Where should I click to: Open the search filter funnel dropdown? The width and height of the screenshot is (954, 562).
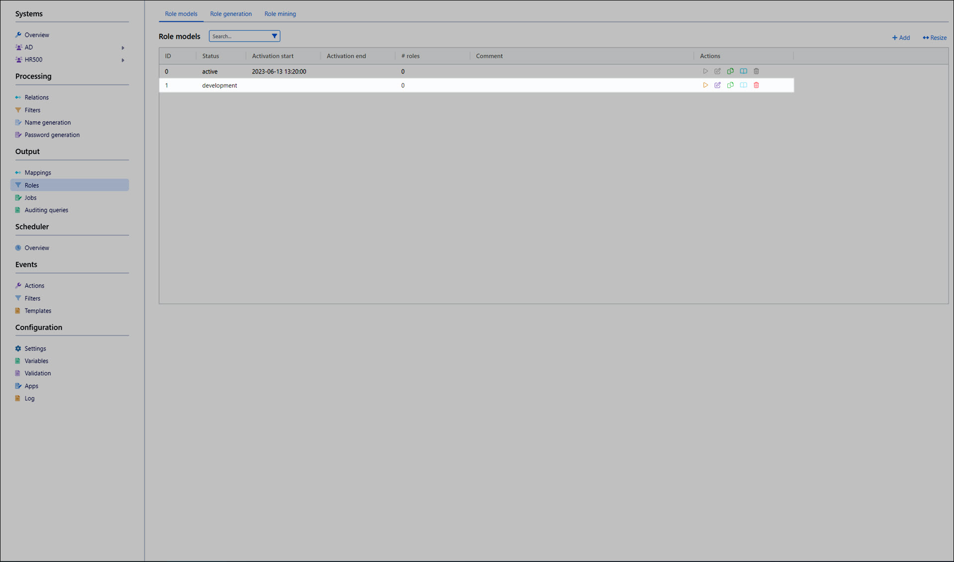[274, 36]
